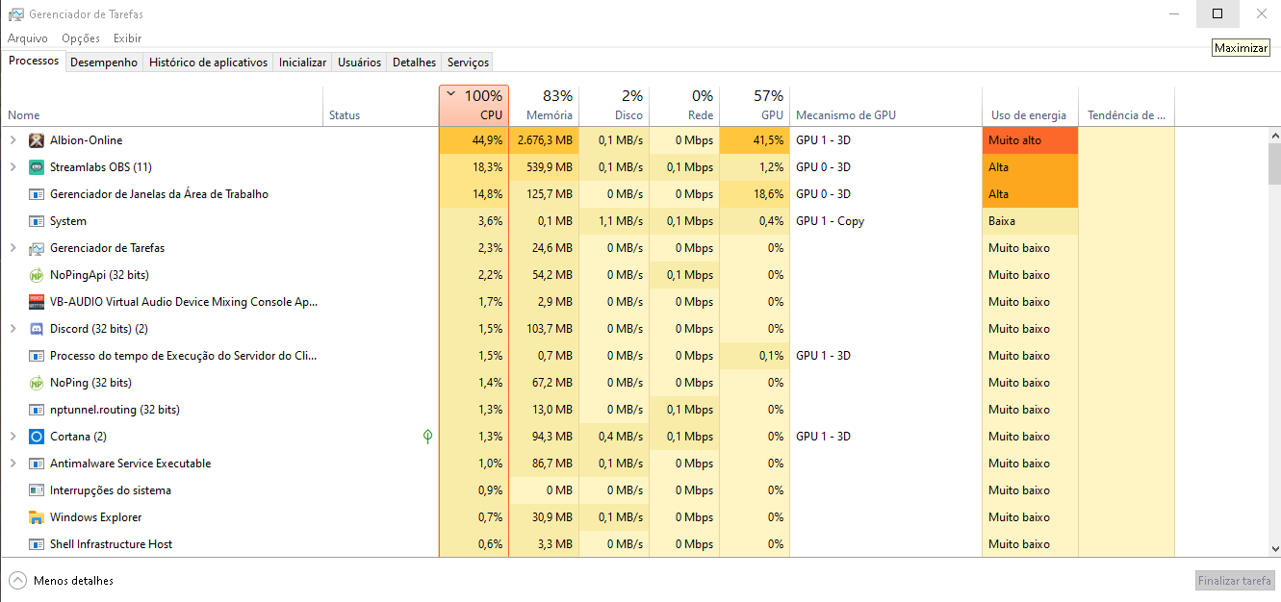Click the Muito alto energy cell
Viewport: 1281px width, 602px height.
[1030, 140]
